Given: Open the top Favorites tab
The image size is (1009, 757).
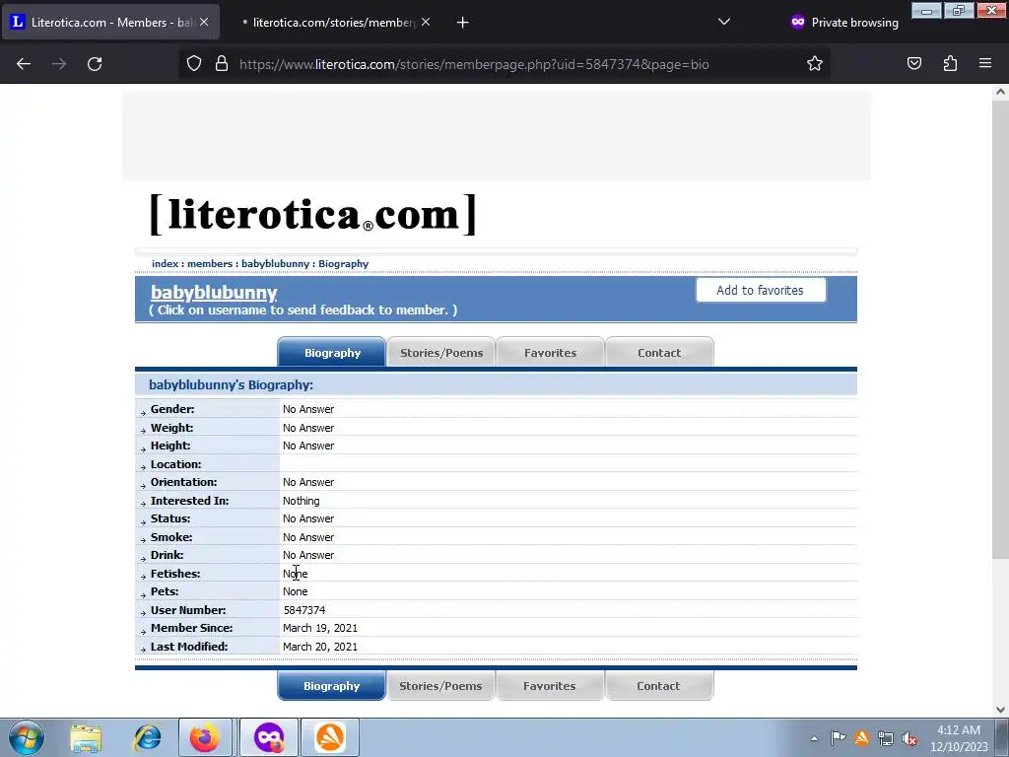Looking at the screenshot, I should click(550, 352).
